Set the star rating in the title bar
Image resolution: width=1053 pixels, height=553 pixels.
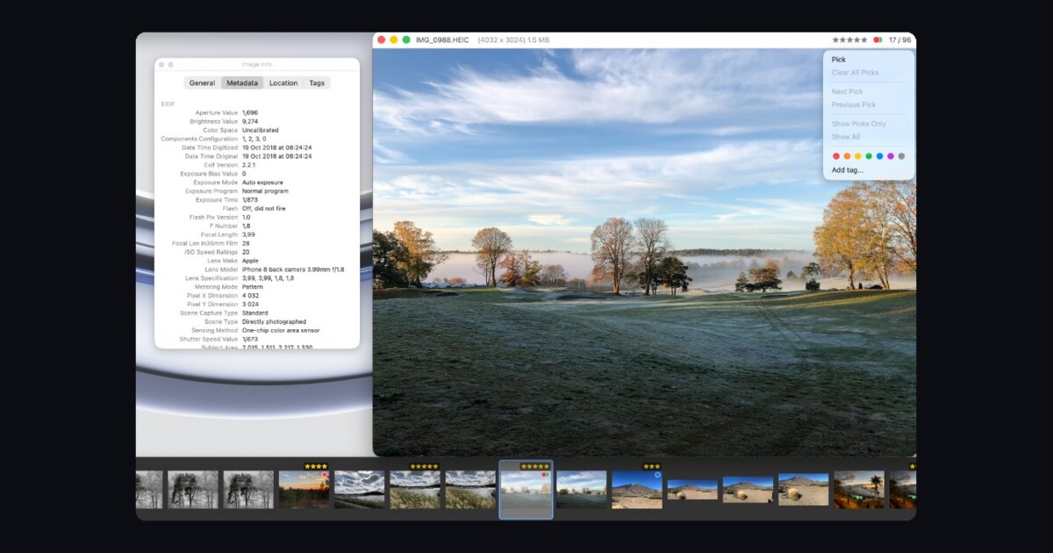point(849,40)
